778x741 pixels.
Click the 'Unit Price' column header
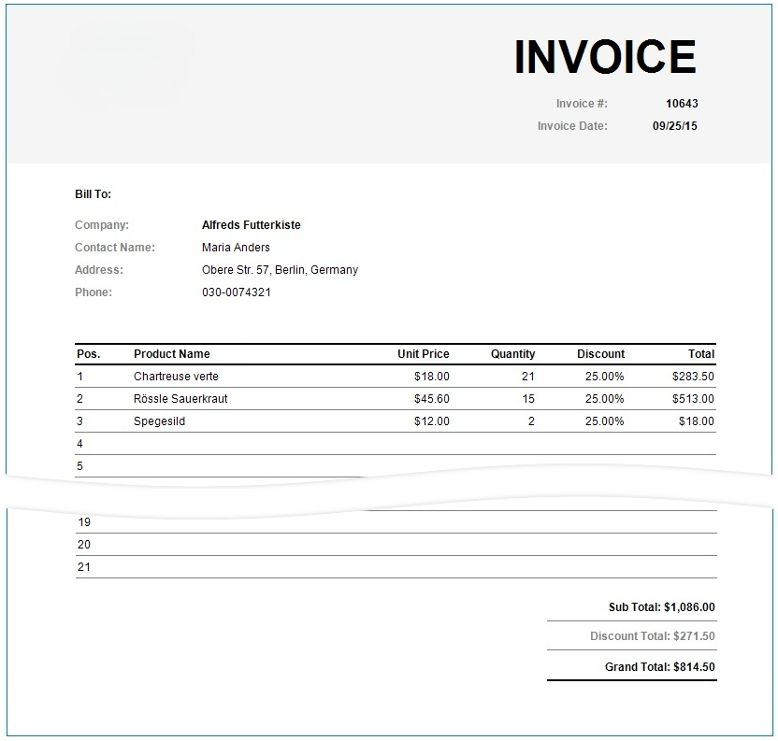[x=424, y=353]
